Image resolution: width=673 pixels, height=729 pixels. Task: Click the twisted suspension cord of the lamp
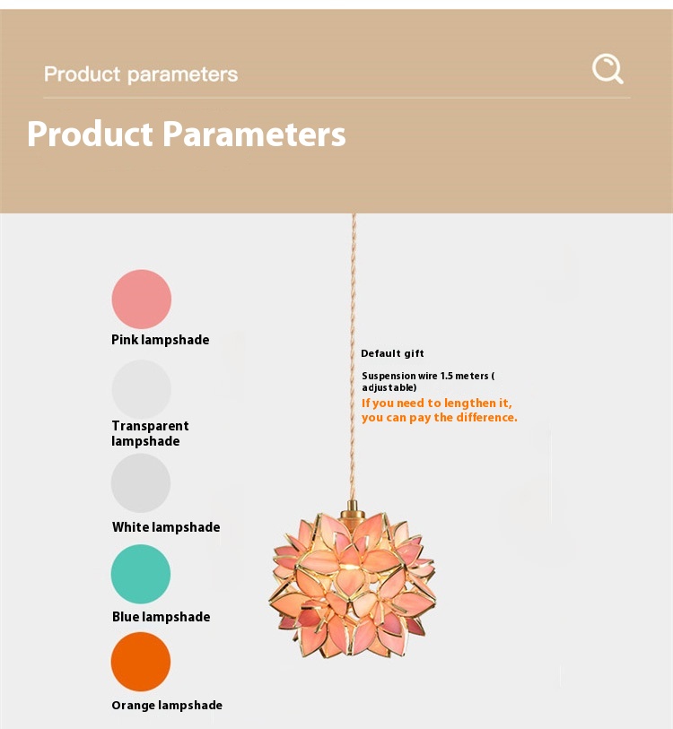[354, 357]
